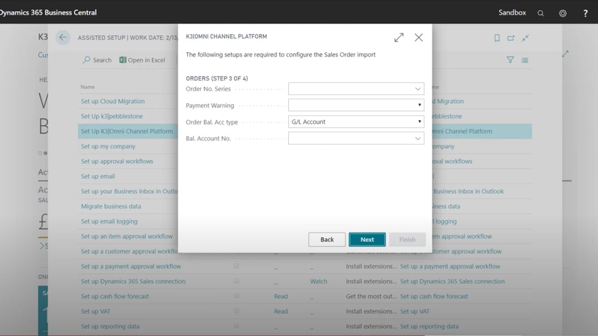Click Read link in the Set up VAT row
This screenshot has width=598, height=336.
tap(281, 311)
